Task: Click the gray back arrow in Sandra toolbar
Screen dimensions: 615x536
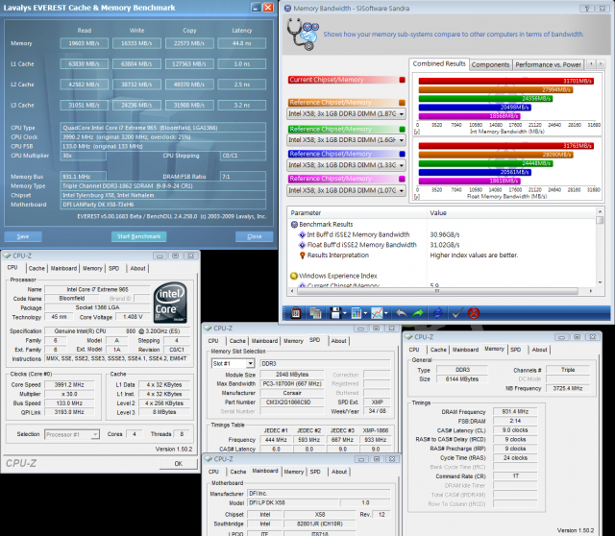Action: (402, 313)
